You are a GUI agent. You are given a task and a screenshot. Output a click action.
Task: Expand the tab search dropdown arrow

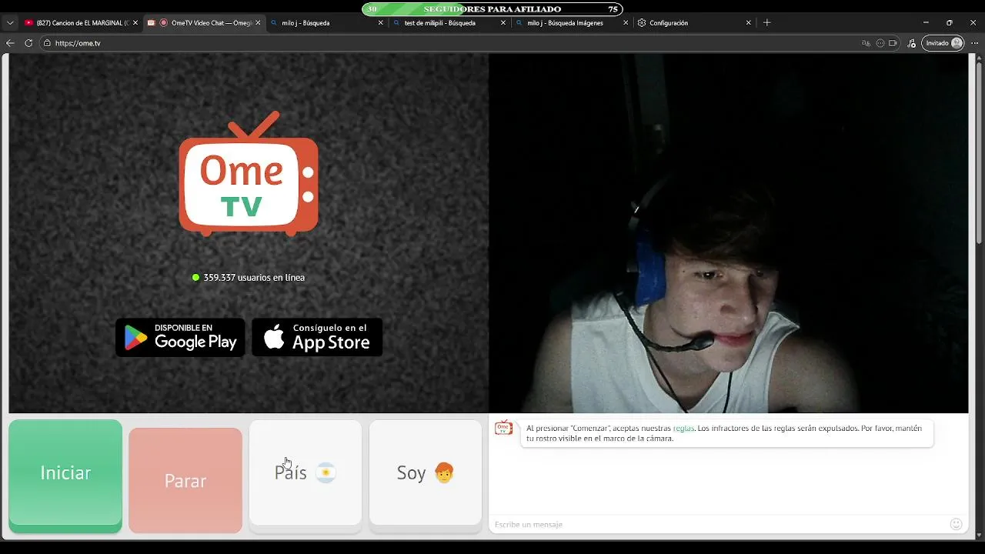coord(10,23)
